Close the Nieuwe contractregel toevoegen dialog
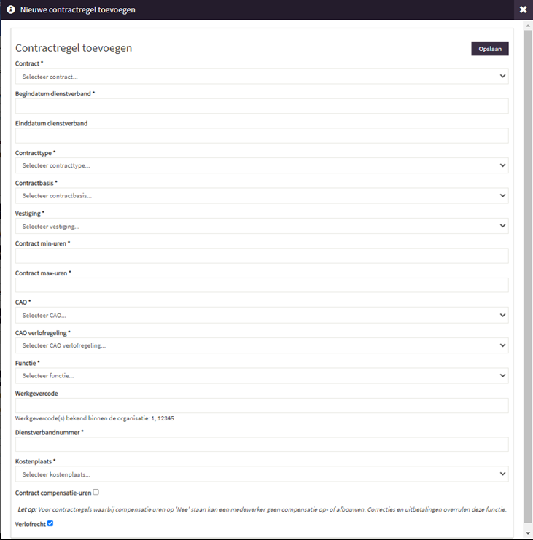The height and width of the screenshot is (540, 533). (x=523, y=9)
